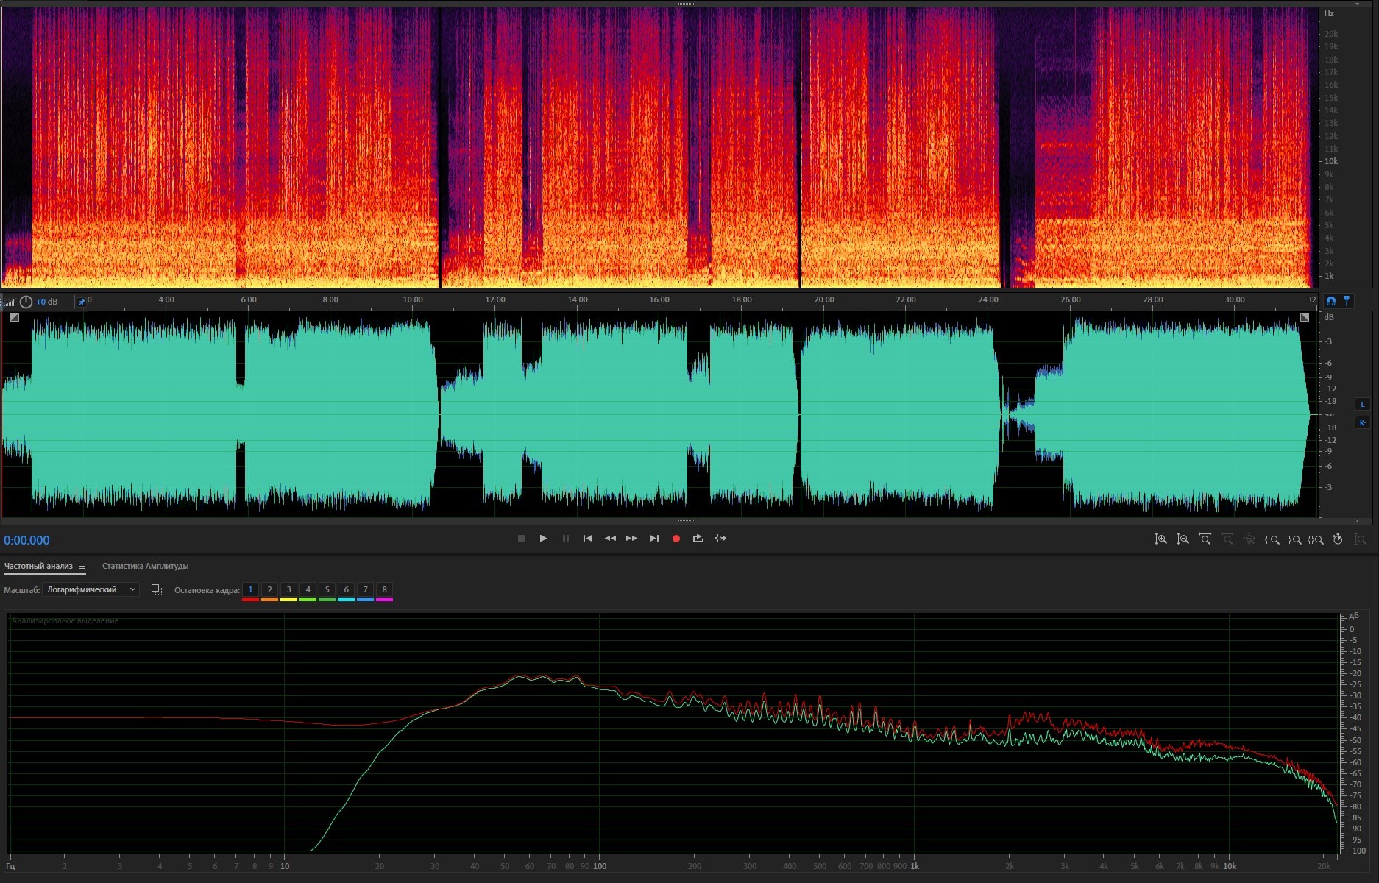The width and height of the screenshot is (1379, 883).
Task: Click hold frame button 8
Action: coord(384,589)
